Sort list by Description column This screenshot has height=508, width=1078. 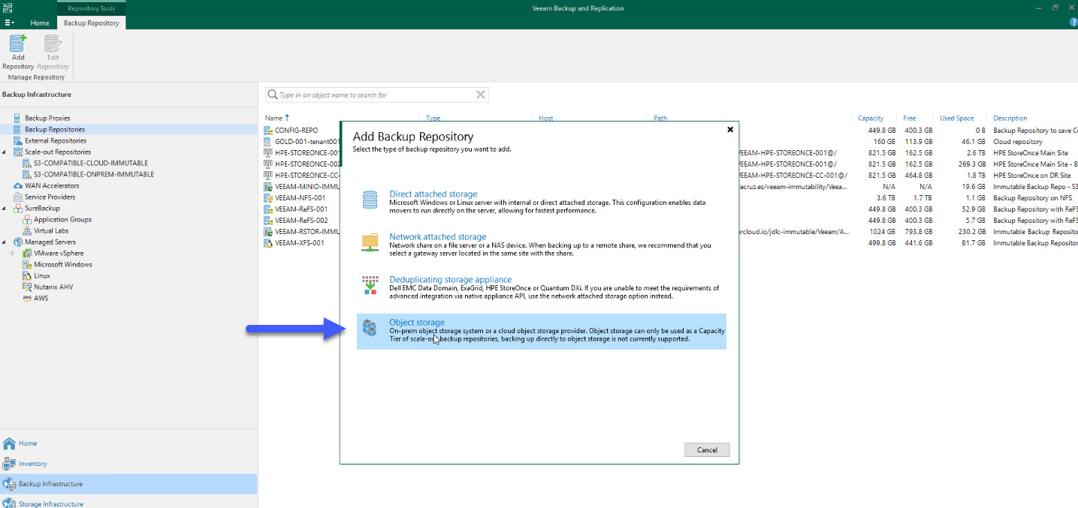1010,118
